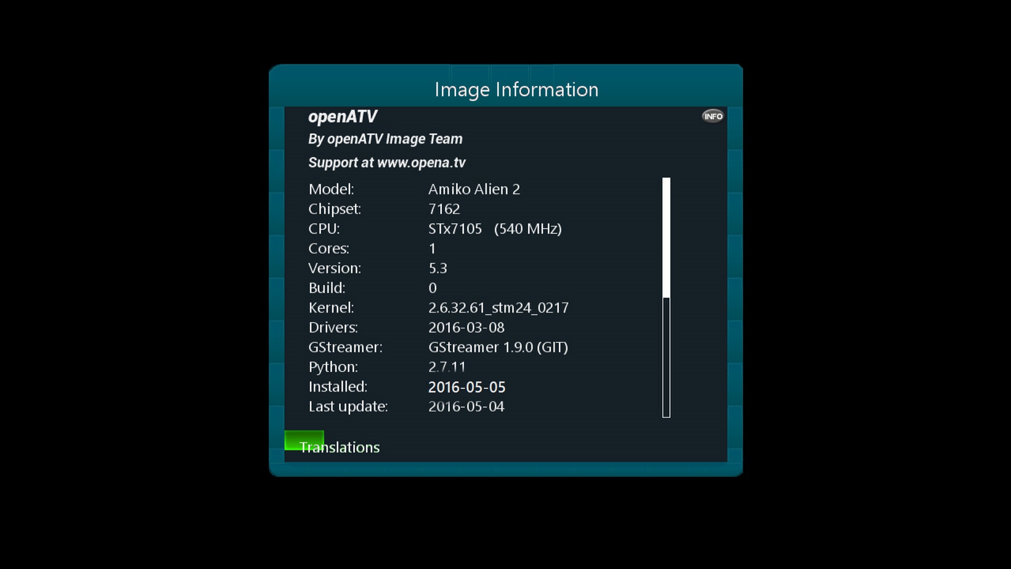The width and height of the screenshot is (1011, 569).
Task: Select the openATV heading
Action: click(x=342, y=116)
